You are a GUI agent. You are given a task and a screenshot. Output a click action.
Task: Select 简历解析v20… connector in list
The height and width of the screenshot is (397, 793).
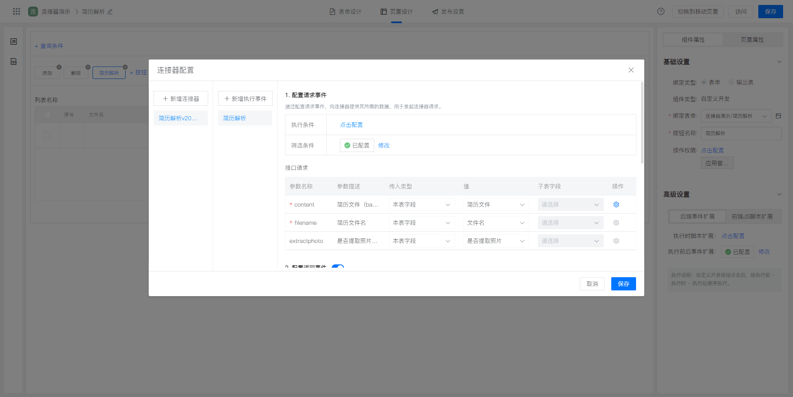[x=181, y=118]
